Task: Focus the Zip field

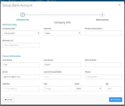Action: (x=114, y=89)
